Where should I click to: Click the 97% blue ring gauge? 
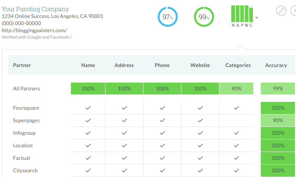tap(167, 17)
